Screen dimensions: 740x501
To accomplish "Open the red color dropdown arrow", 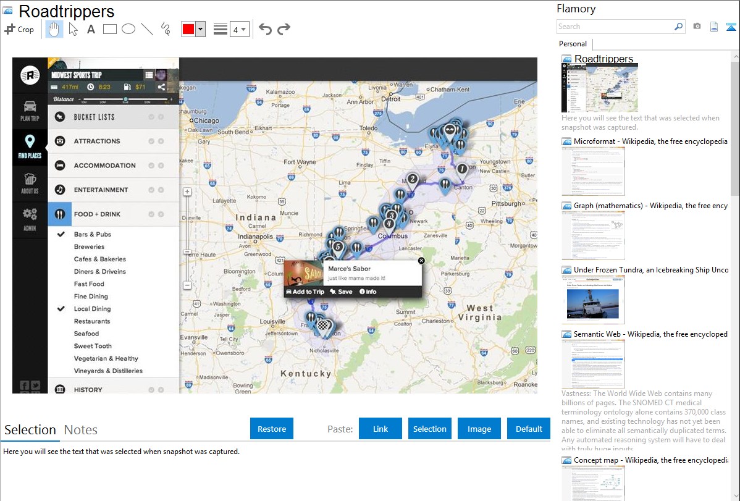I will tap(200, 29).
